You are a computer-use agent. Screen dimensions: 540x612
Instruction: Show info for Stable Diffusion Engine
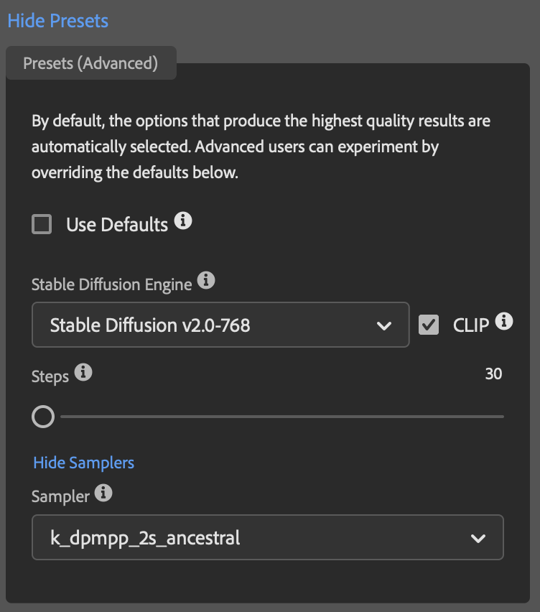pyautogui.click(x=206, y=280)
